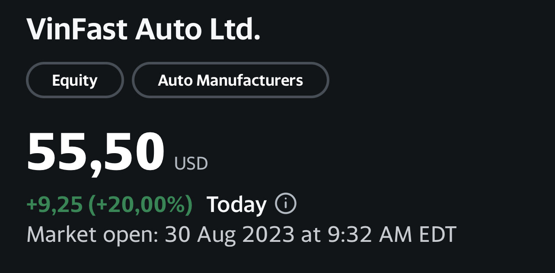
Task: Click the info icon beside Today
Action: [285, 204]
